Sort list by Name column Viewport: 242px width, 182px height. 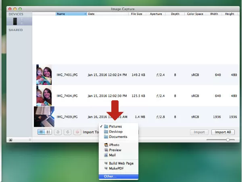point(71,14)
